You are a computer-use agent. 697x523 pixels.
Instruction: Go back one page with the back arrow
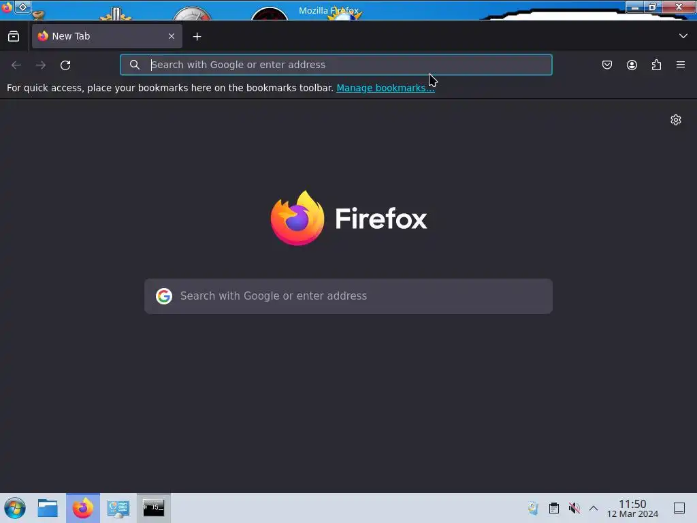[16, 65]
